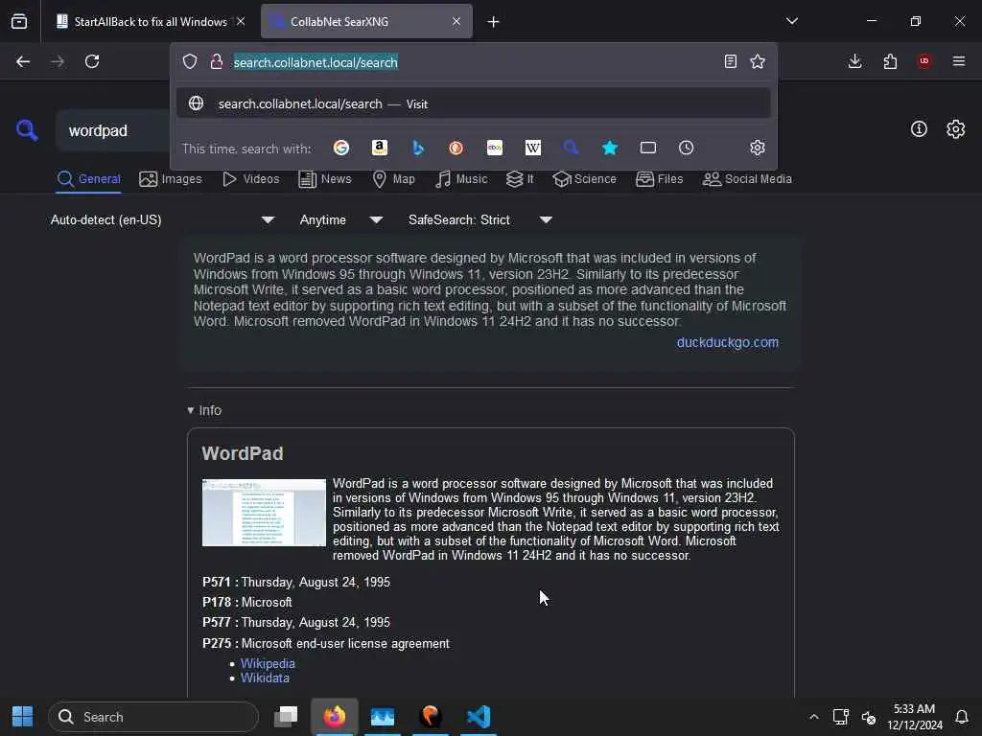Click the SearXNG magnifier search icon
This screenshot has height=736, width=982.
(x=27, y=130)
